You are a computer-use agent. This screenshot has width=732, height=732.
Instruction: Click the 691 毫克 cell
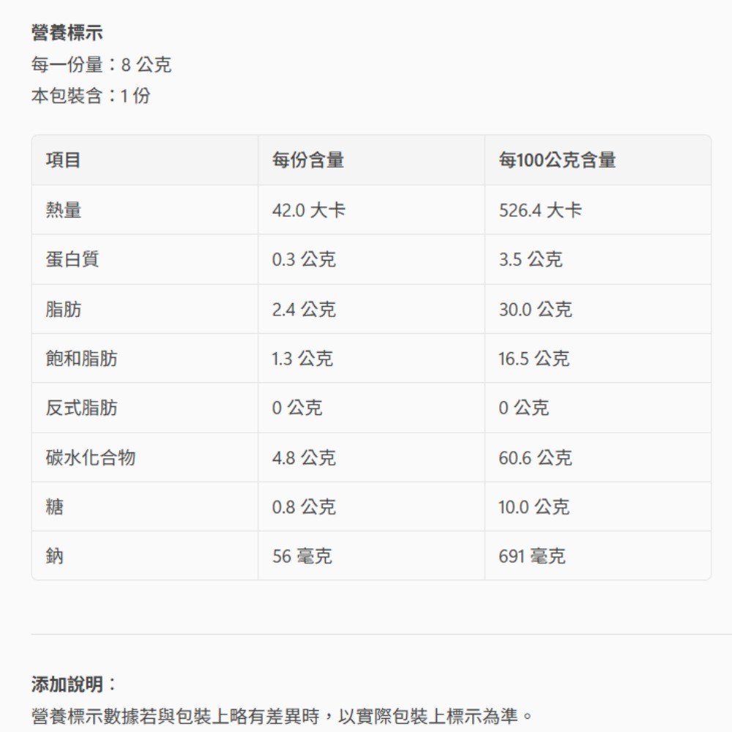(x=531, y=556)
